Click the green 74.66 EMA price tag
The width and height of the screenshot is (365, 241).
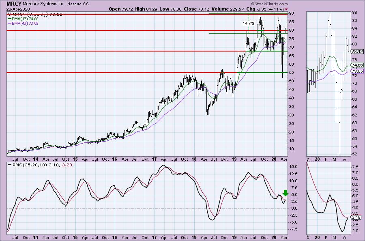(357, 65)
